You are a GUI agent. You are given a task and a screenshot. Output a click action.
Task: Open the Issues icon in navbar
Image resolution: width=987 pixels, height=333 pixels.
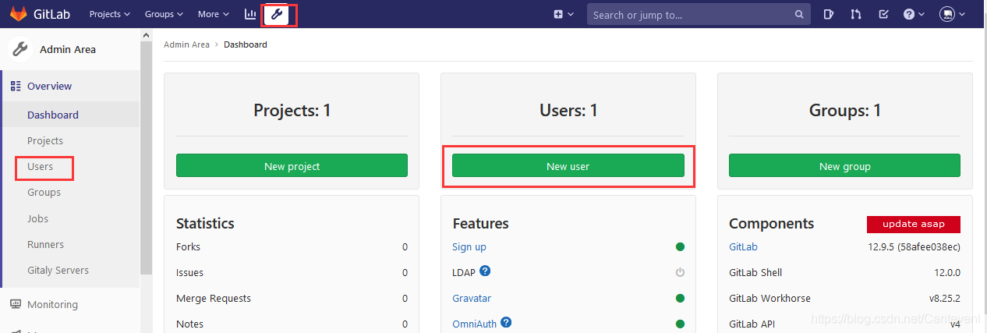tap(829, 14)
